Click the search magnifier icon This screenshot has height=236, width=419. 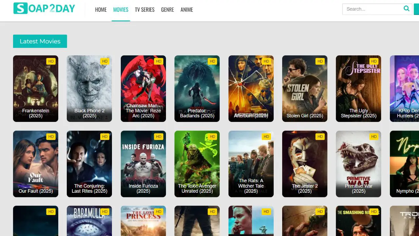pos(406,9)
